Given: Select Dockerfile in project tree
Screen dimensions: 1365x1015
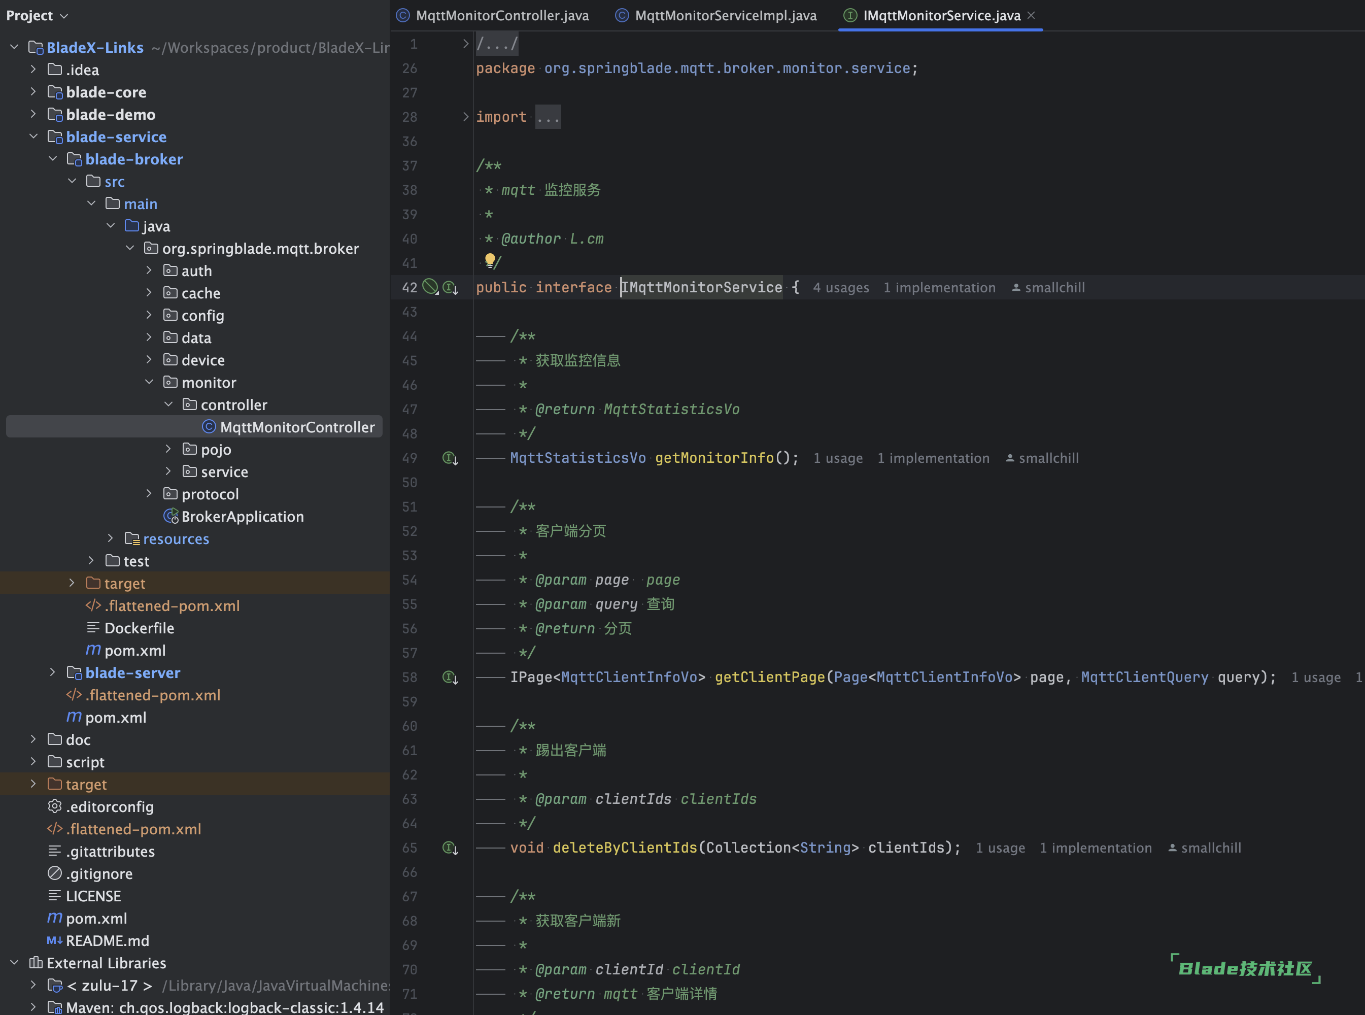Looking at the screenshot, I should point(139,628).
